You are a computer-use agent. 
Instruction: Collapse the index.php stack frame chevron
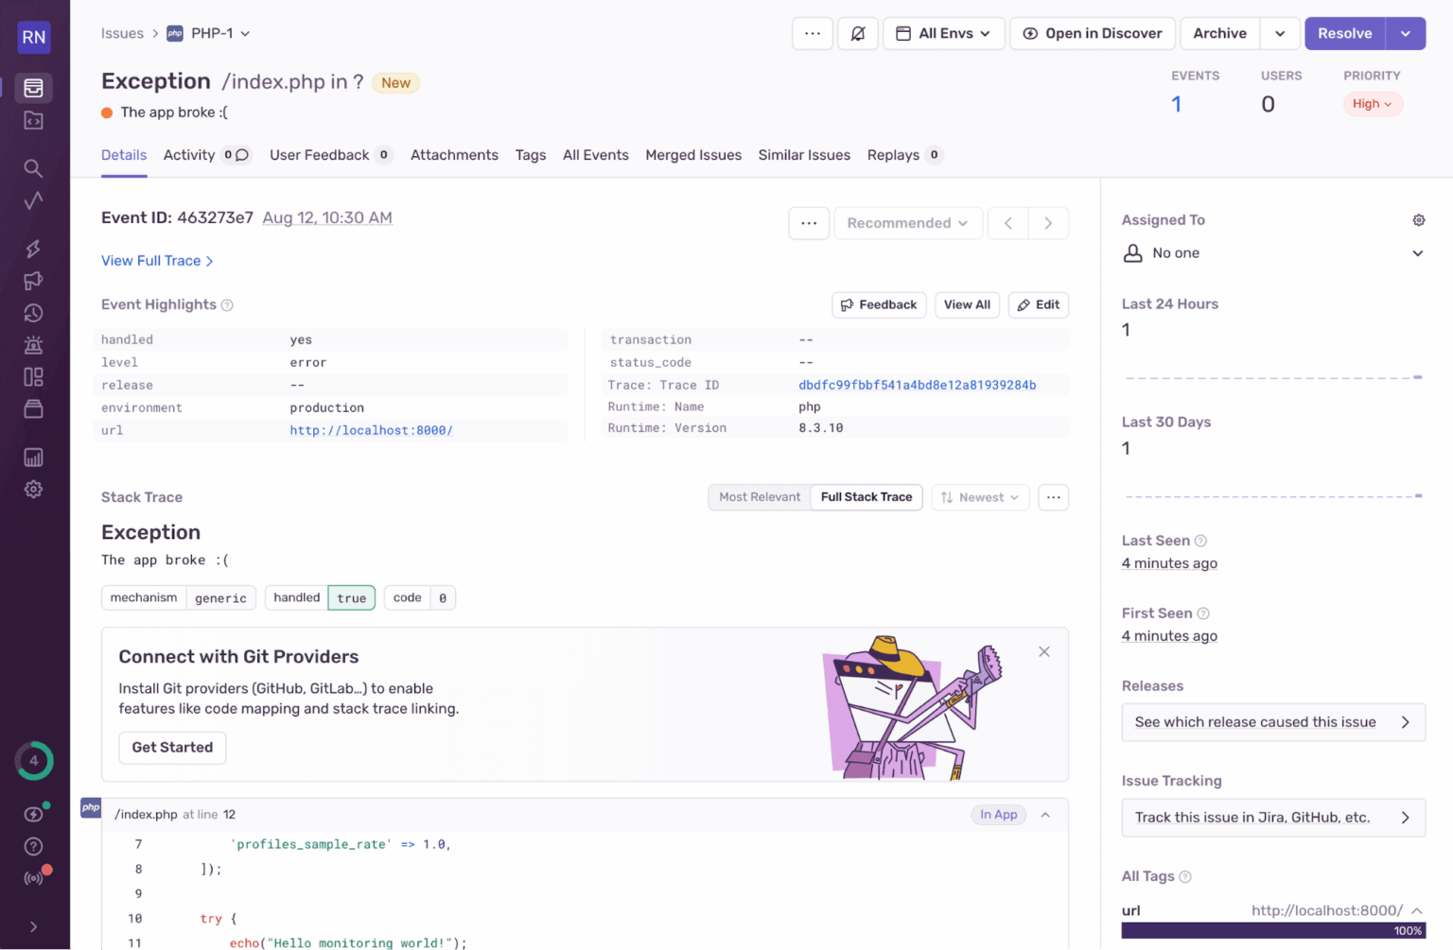click(x=1044, y=814)
